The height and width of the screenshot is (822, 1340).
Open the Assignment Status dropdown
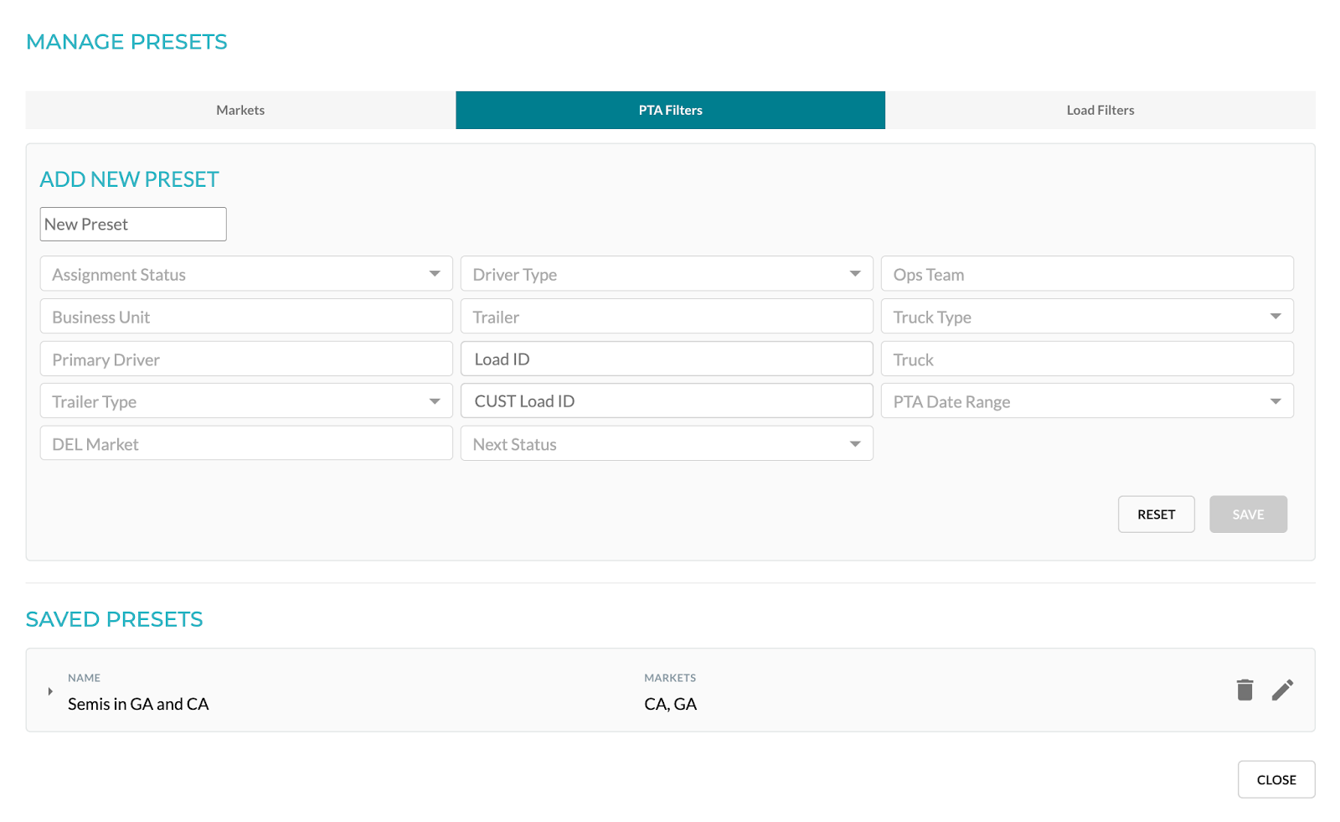click(x=246, y=274)
